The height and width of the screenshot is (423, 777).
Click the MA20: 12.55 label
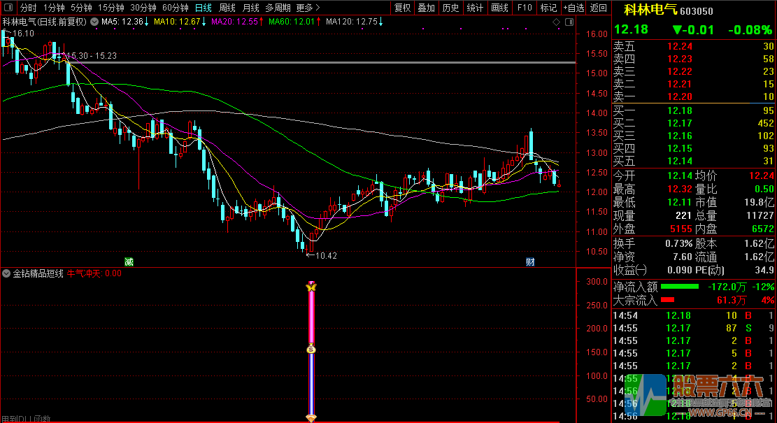point(237,22)
